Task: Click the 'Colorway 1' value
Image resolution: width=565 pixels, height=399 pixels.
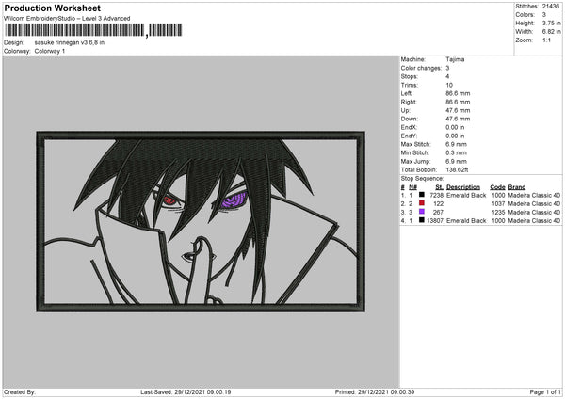Action: (x=50, y=51)
